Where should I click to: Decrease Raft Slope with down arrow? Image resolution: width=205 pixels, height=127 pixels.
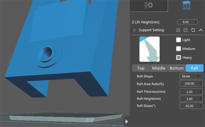click(x=201, y=107)
